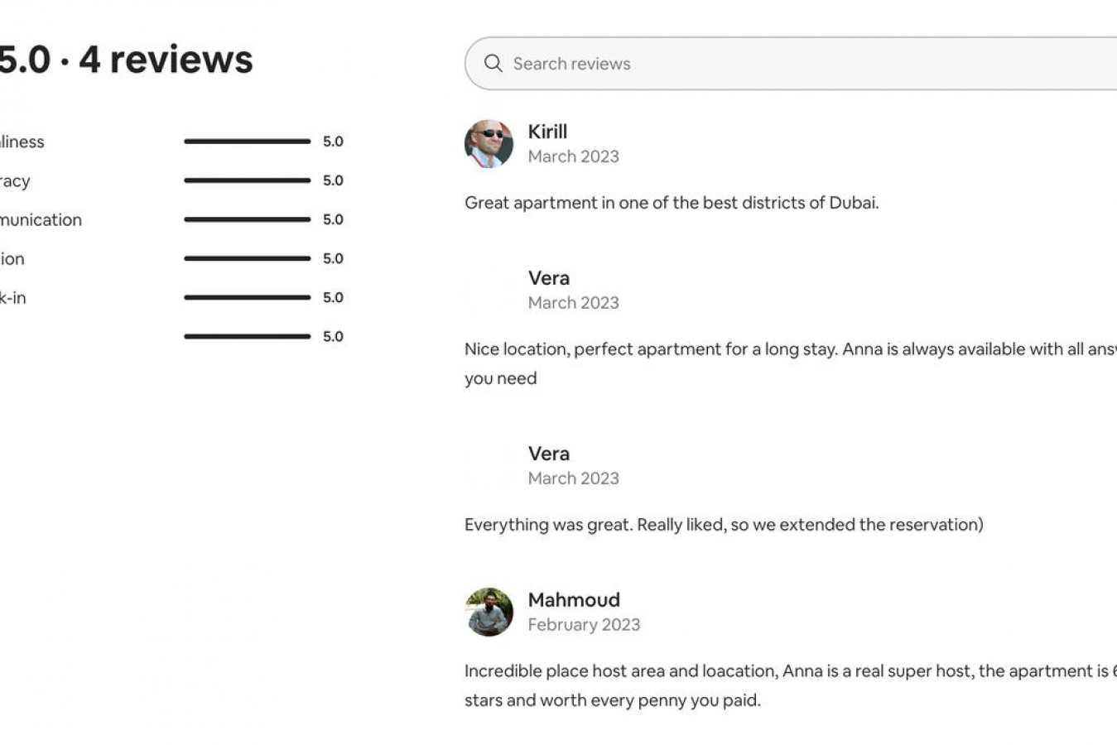
Task: Click the magnifying glass search icon
Action: 493,64
